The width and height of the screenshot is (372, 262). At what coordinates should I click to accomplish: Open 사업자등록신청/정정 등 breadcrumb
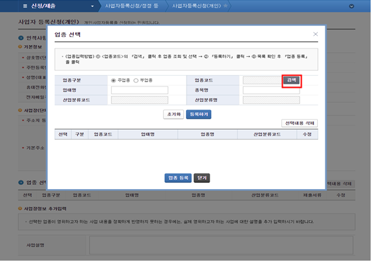pos(132,6)
